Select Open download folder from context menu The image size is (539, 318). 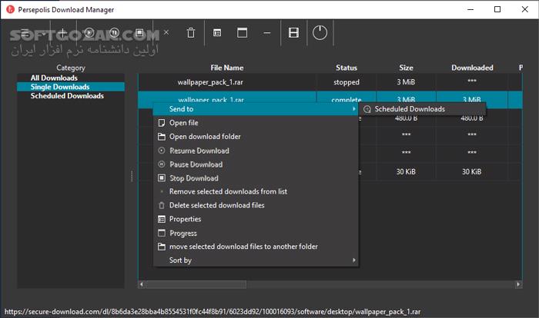(x=204, y=137)
